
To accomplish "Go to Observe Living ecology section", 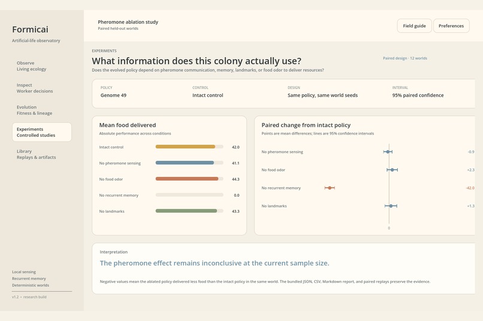I will coord(42,66).
